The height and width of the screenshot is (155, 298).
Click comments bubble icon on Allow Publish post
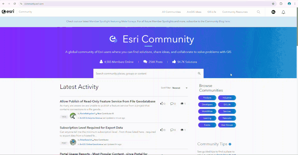[x=172, y=104]
